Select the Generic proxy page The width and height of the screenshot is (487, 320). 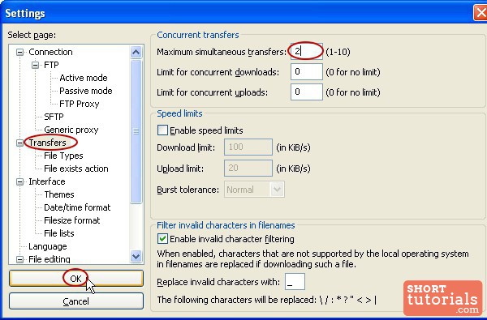click(71, 130)
